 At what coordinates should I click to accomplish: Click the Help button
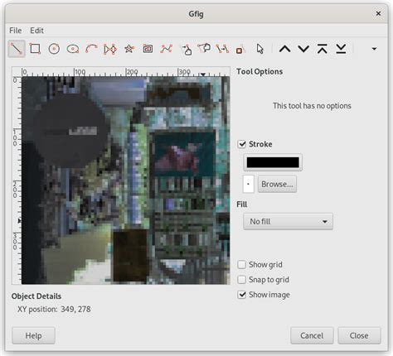[33, 335]
